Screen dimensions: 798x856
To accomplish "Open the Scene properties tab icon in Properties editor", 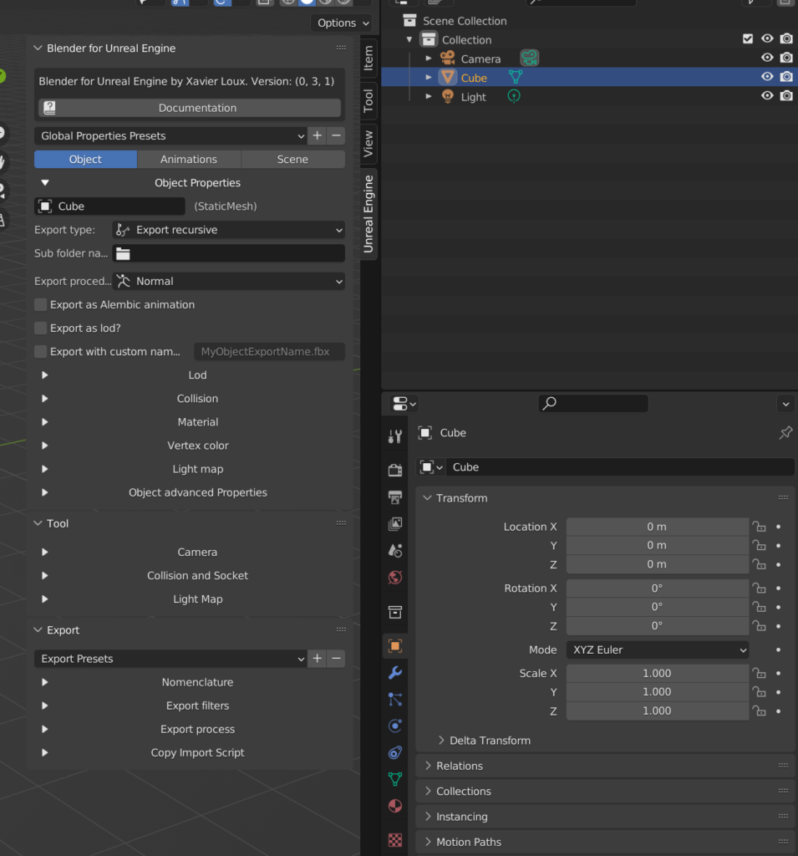I will pyautogui.click(x=395, y=550).
